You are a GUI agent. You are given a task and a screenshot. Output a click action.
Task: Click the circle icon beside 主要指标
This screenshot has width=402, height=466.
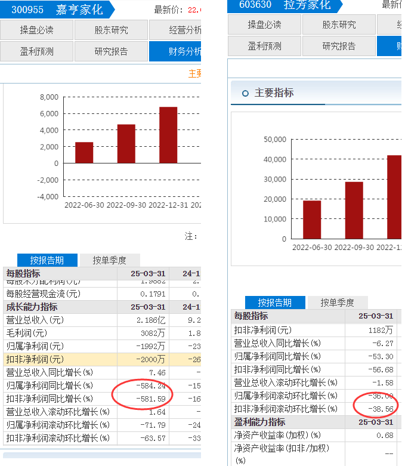pyautogui.click(x=245, y=93)
